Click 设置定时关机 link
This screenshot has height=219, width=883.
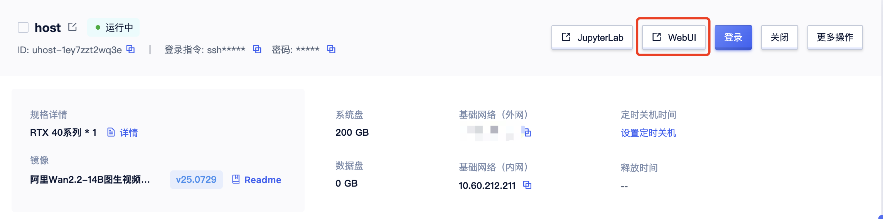click(649, 133)
